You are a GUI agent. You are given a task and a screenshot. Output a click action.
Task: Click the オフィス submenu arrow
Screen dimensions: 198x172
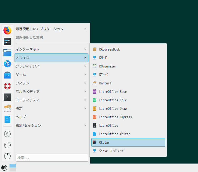(x=85, y=58)
